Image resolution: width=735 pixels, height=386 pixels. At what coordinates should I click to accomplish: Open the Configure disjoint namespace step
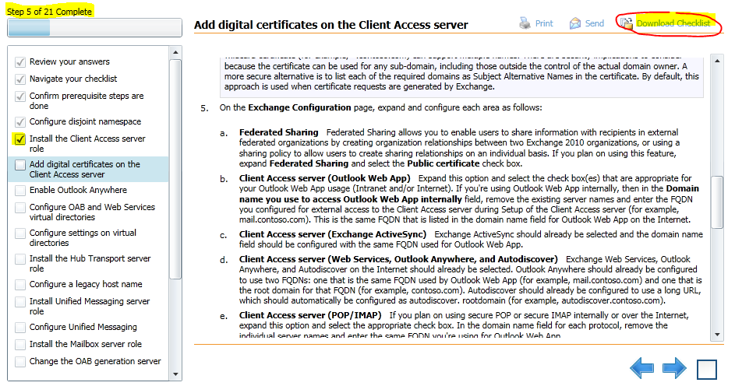[x=85, y=121]
